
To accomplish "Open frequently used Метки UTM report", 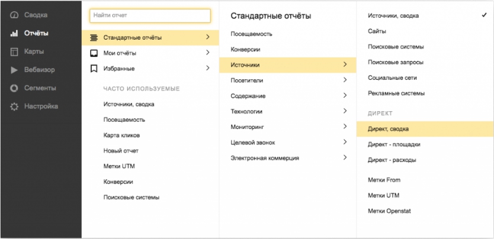I will pyautogui.click(x=119, y=166).
